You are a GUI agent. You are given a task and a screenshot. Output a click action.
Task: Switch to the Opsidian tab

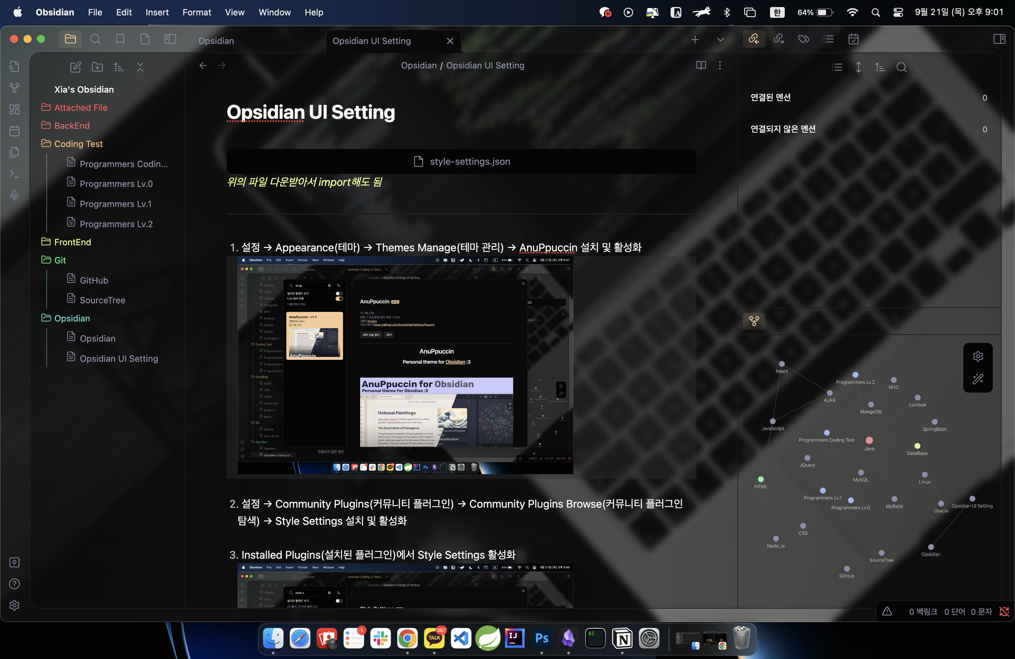pos(216,41)
